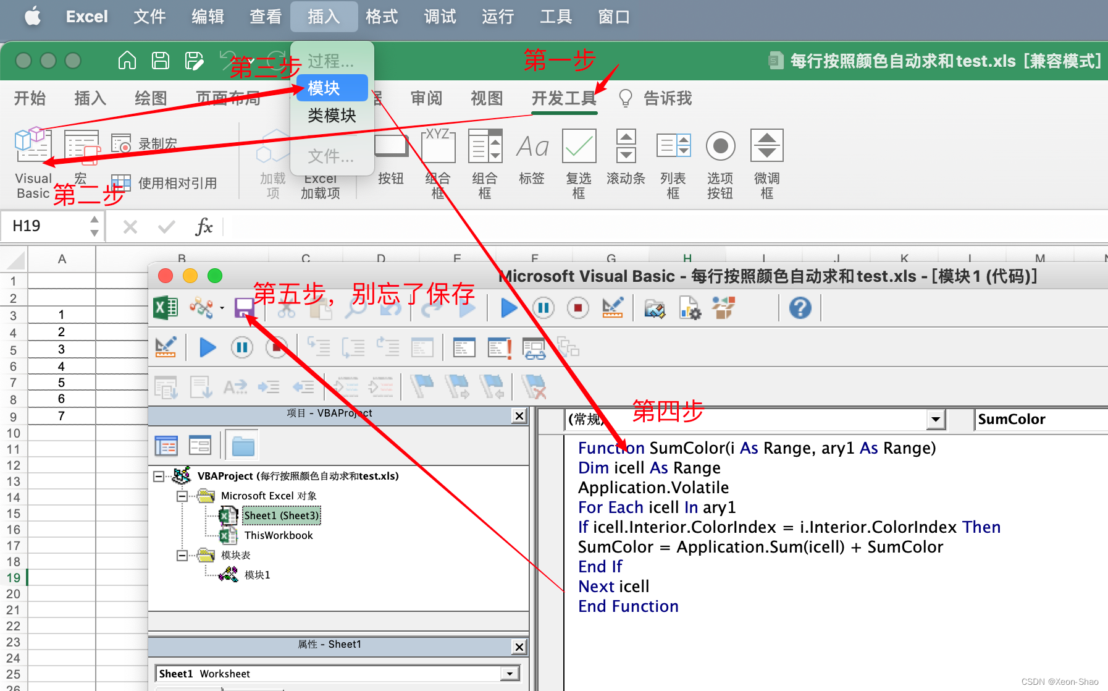Select Sheet1 (Sheet3) in project tree
Viewport: 1108px width, 691px height.
pos(281,515)
